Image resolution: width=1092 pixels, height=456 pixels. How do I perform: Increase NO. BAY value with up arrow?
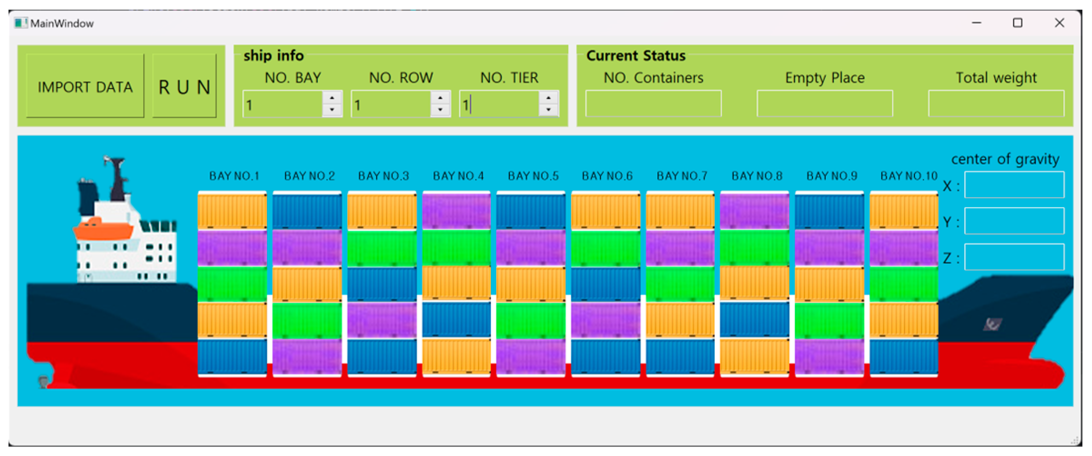[x=332, y=98]
